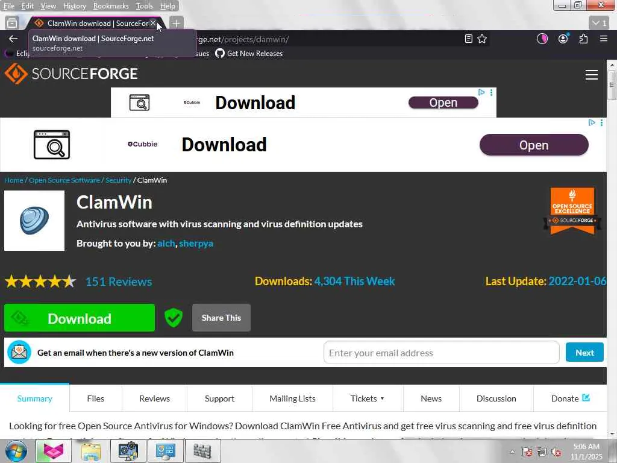
Task: Click the page vertical scrollbar thumb
Action: (x=612, y=84)
